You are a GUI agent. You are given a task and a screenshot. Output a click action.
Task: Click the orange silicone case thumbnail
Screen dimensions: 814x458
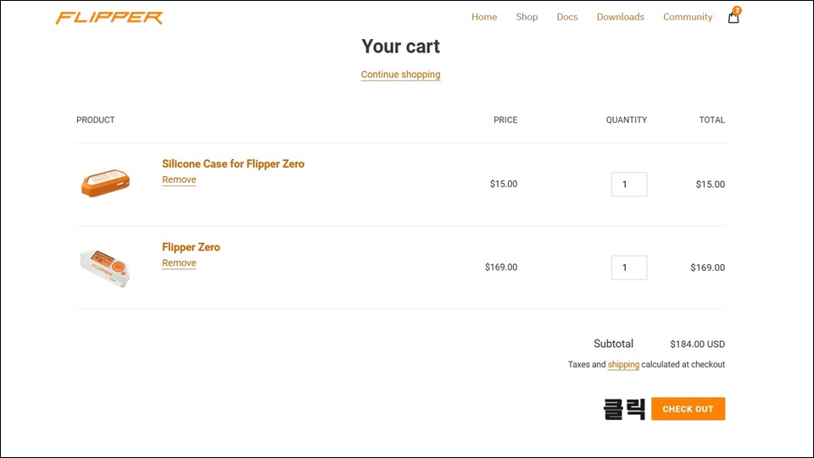pos(105,183)
